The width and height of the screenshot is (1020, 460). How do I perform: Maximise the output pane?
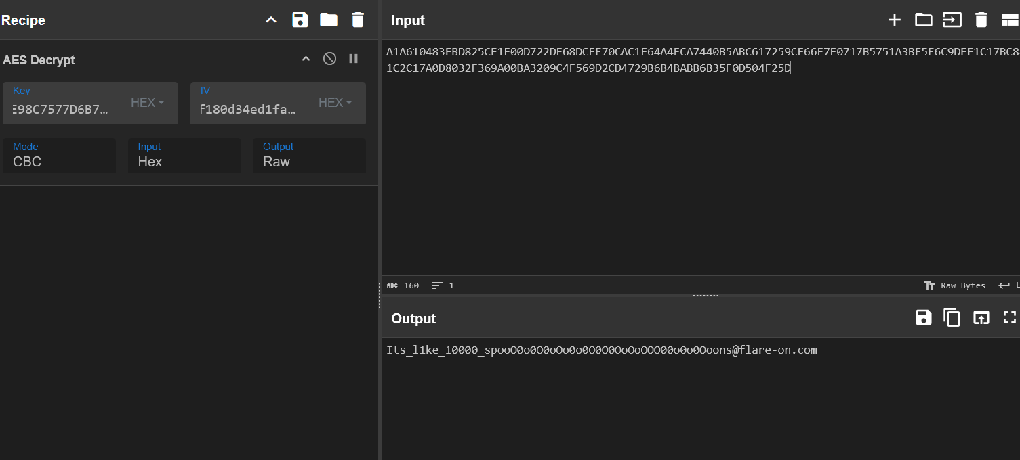coord(1010,318)
